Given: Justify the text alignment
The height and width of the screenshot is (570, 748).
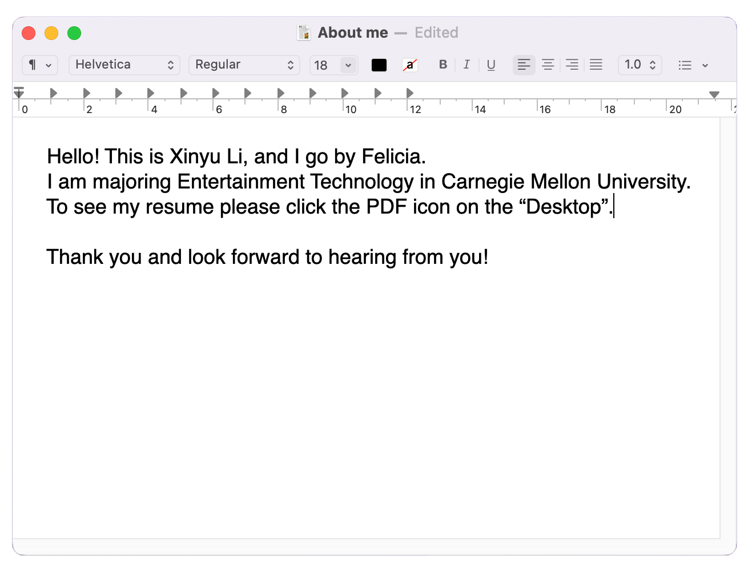Looking at the screenshot, I should [596, 65].
